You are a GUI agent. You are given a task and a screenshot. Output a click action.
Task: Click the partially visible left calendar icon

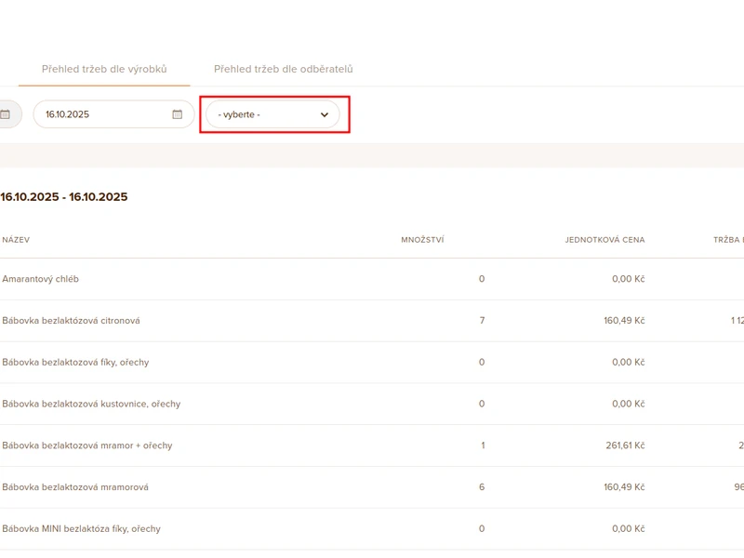pyautogui.click(x=5, y=114)
